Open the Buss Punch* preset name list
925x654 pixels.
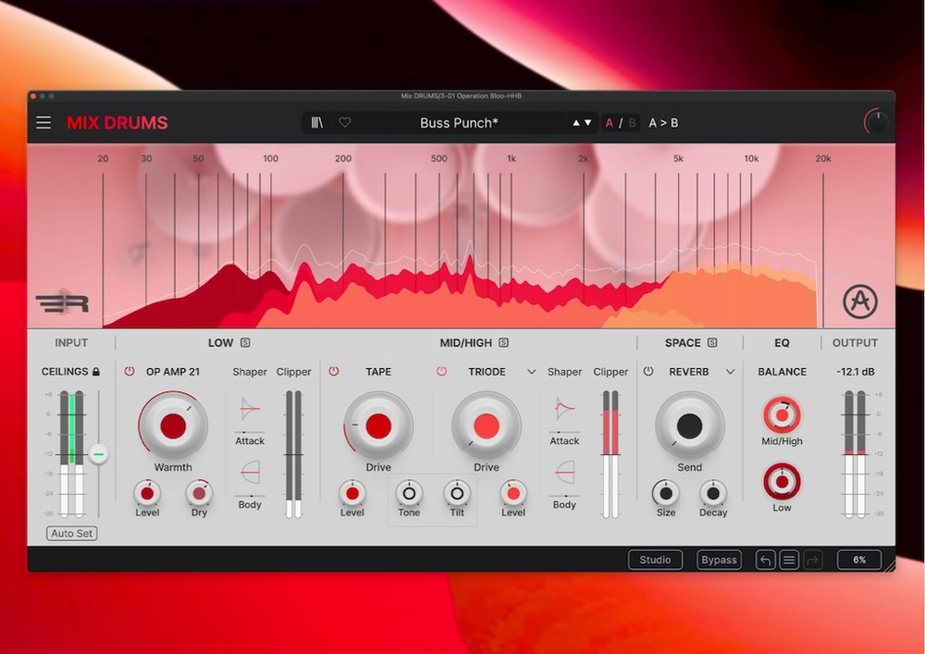pos(459,123)
